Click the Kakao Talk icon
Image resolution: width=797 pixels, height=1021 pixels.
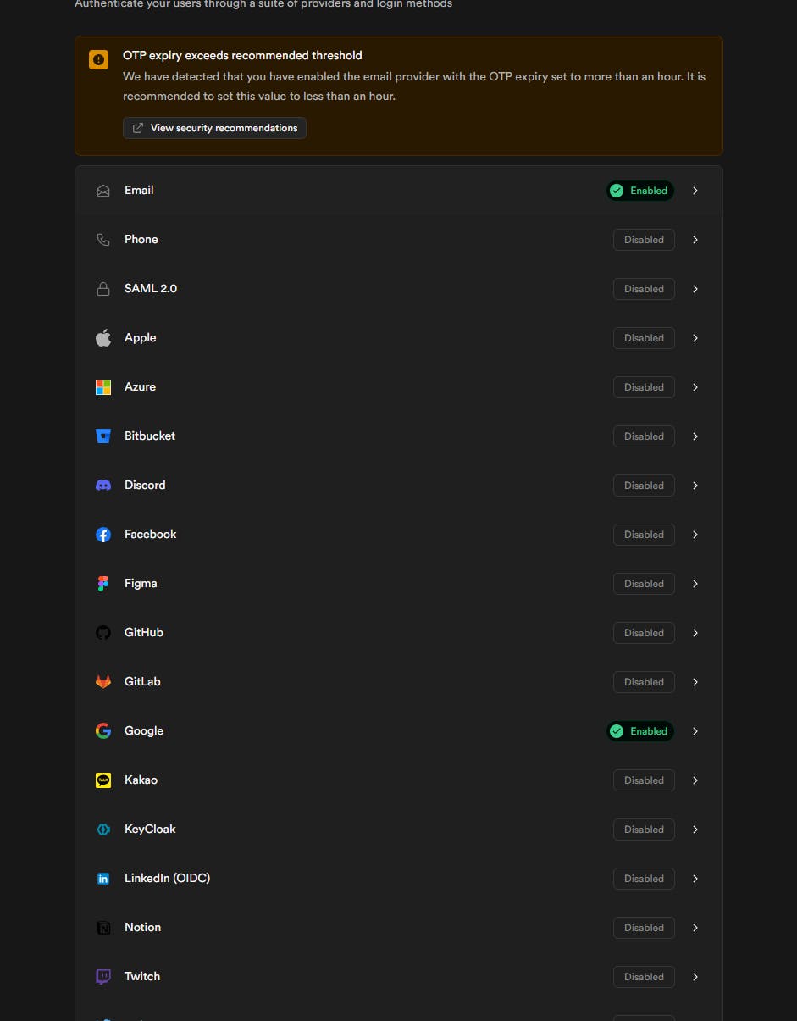click(x=103, y=780)
